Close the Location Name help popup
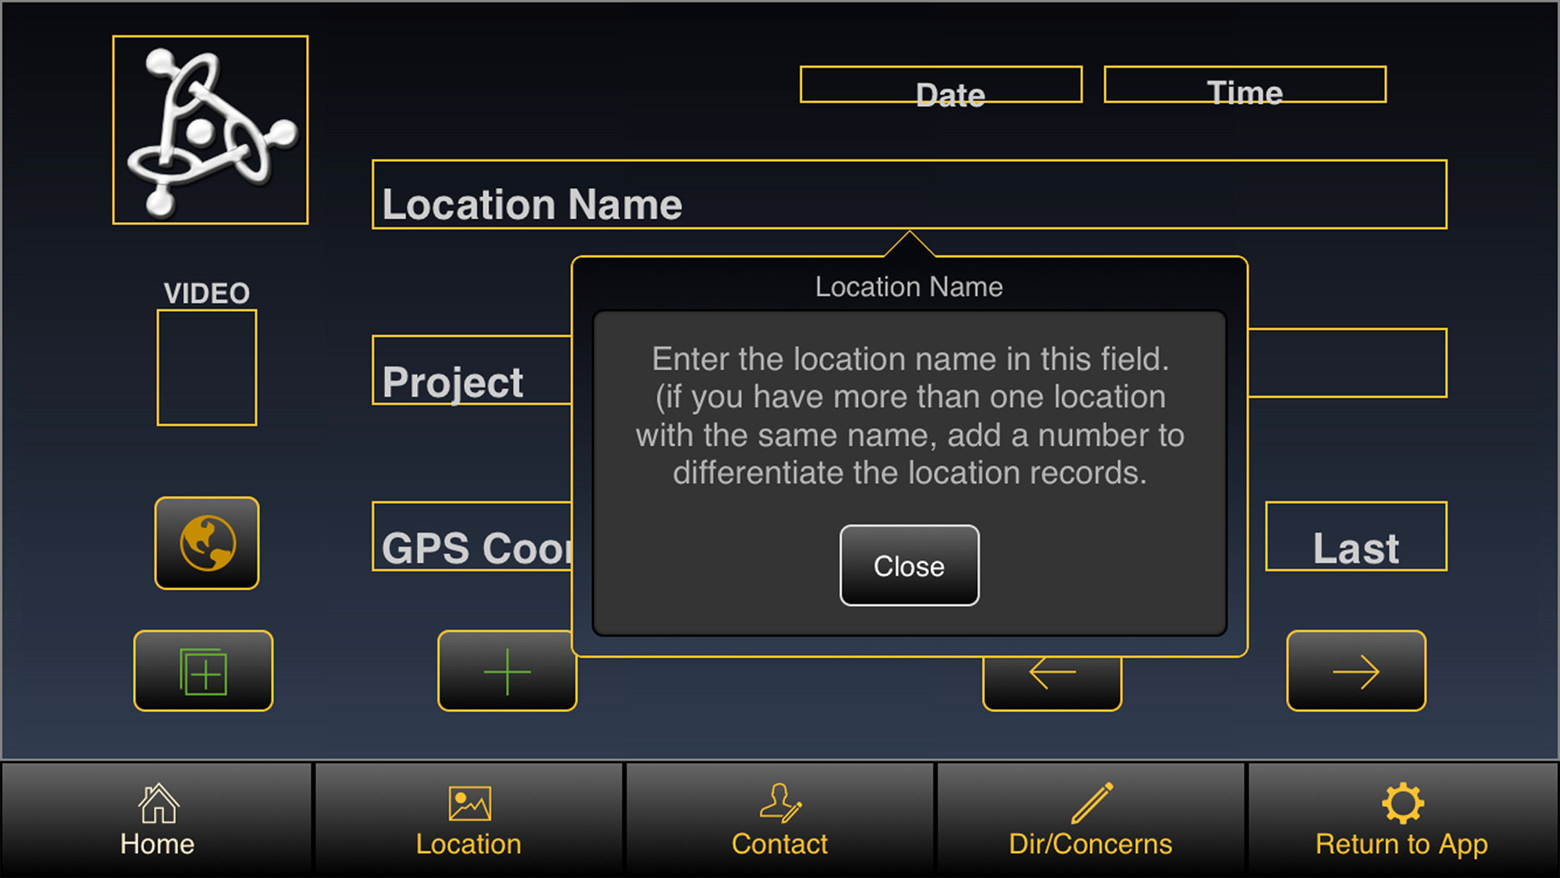The height and width of the screenshot is (878, 1560). pos(909,566)
